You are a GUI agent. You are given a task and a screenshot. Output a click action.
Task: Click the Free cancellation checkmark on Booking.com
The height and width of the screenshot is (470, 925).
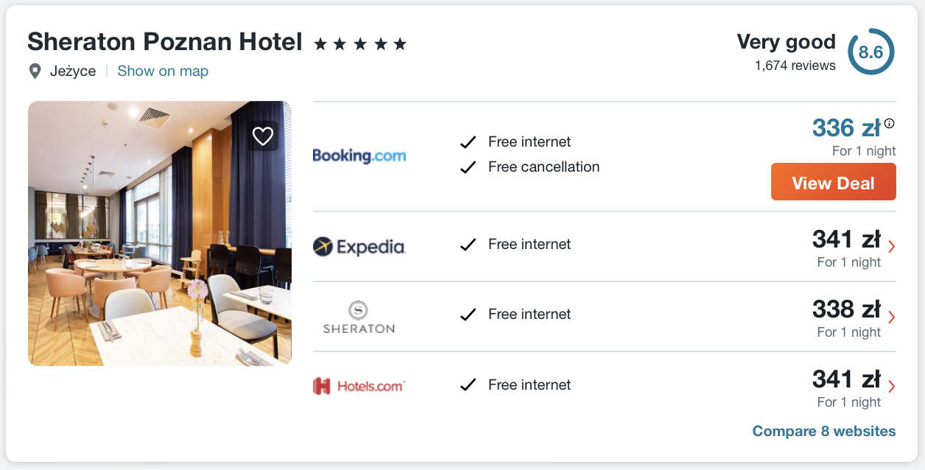coord(468,167)
